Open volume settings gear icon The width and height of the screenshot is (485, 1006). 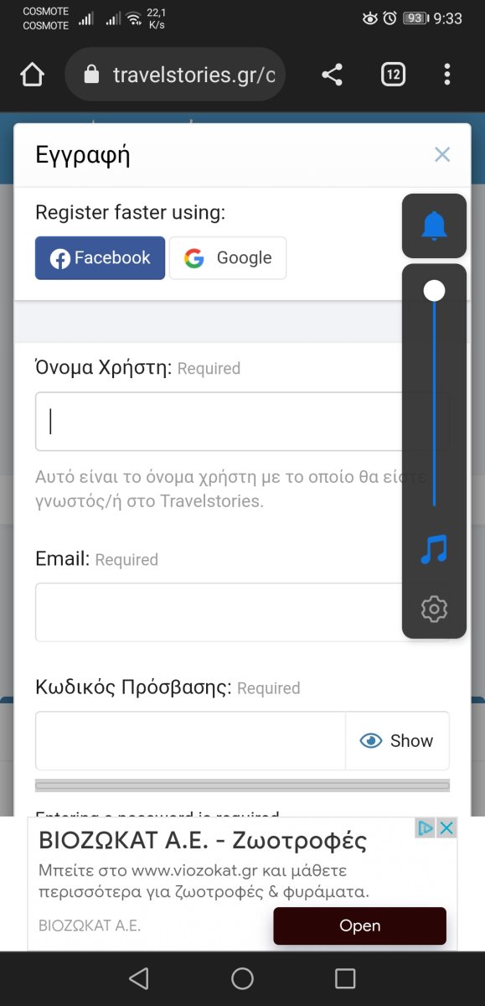pyautogui.click(x=434, y=609)
